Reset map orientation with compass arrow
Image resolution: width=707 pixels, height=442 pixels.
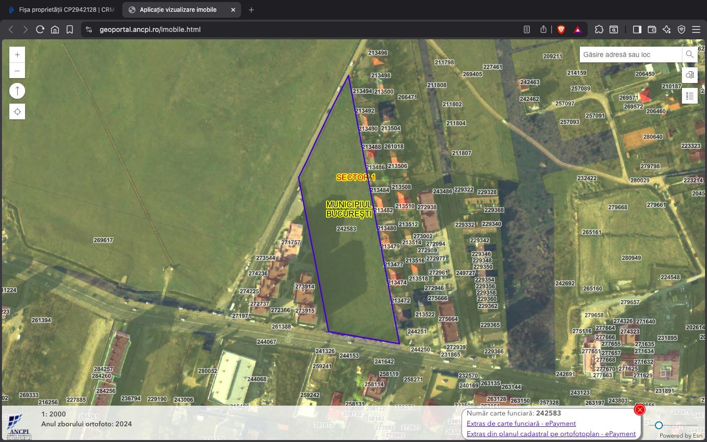(x=17, y=91)
